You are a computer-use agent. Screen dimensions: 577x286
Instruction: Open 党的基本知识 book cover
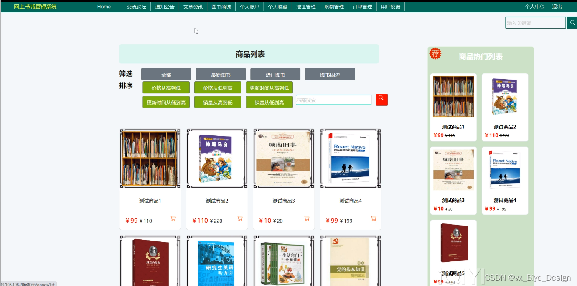[x=351, y=261]
